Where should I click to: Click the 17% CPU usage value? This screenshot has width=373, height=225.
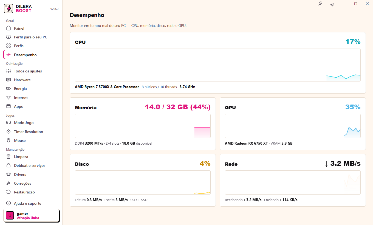(353, 42)
